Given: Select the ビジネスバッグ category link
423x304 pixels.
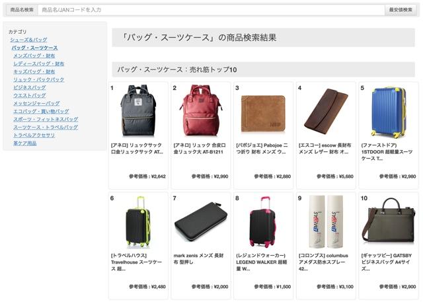Looking at the screenshot, I should tap(30, 88).
